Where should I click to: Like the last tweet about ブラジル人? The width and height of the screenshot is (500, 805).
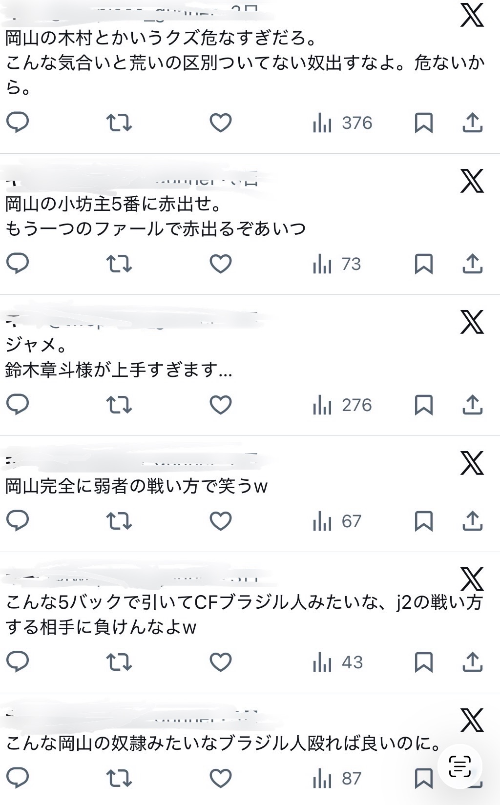[221, 778]
